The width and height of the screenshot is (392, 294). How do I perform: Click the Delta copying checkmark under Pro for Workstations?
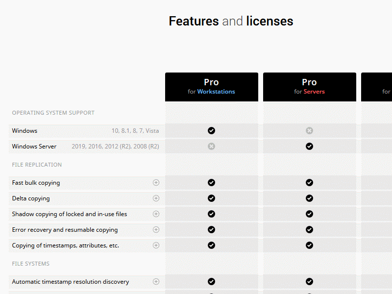(211, 198)
